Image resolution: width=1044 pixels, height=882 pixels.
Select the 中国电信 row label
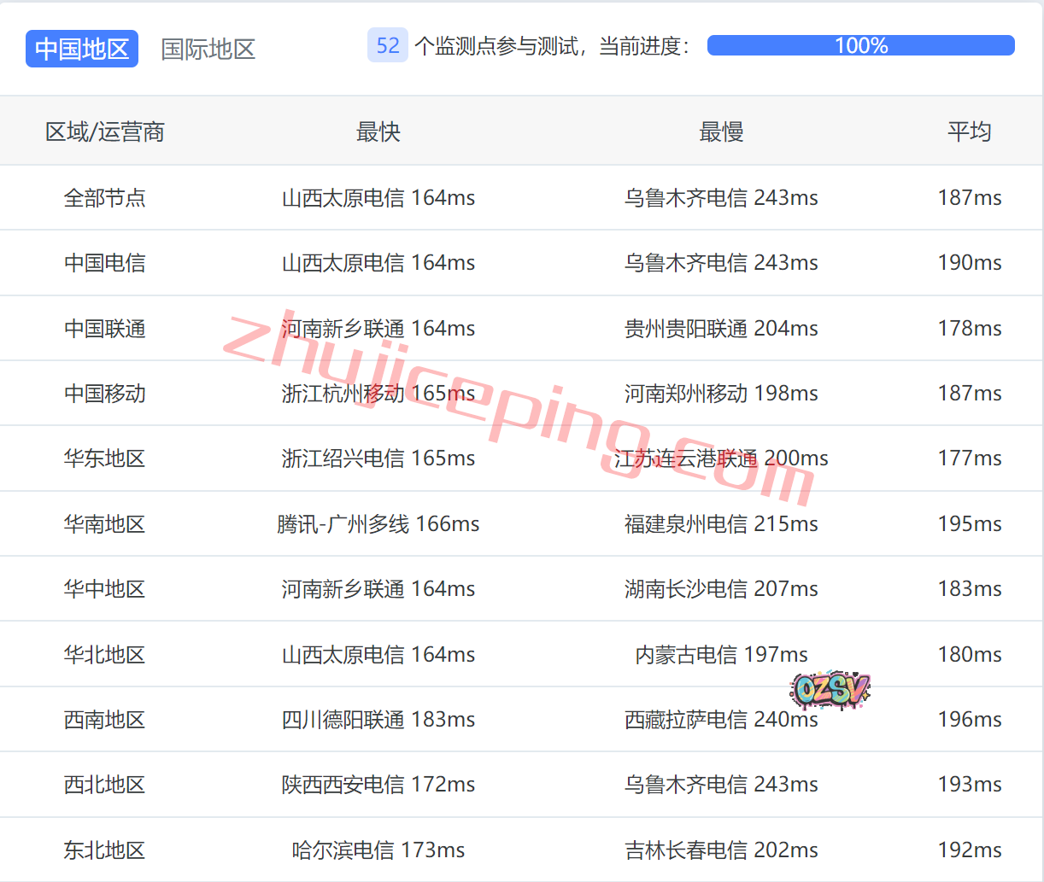point(105,263)
